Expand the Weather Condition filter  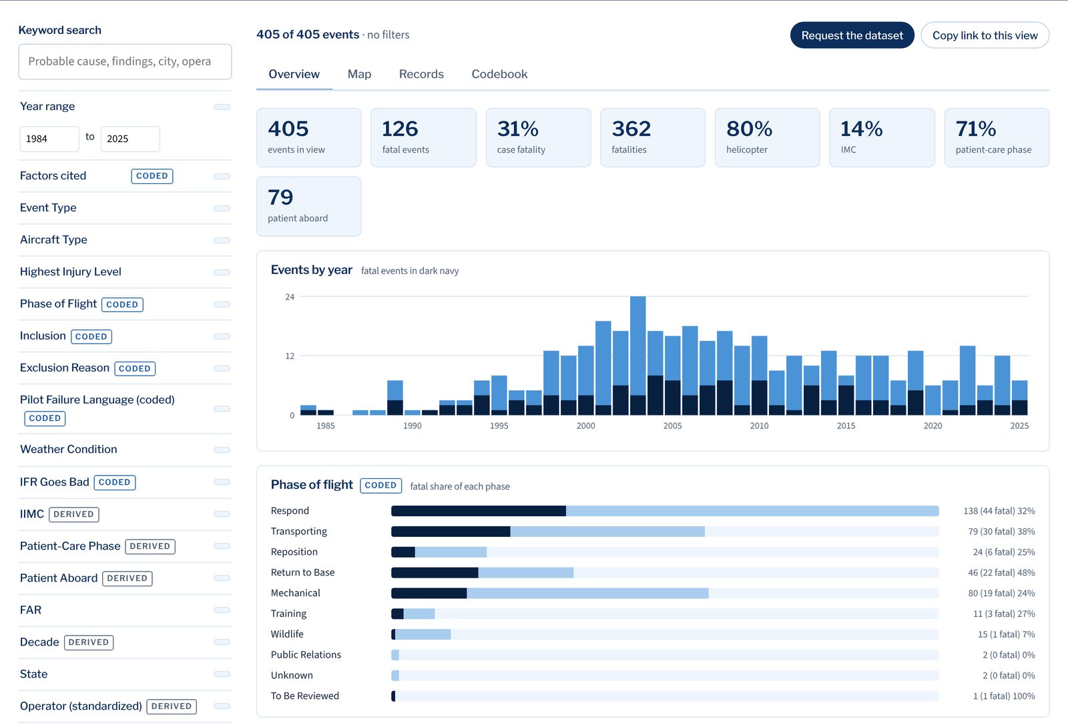(x=125, y=450)
